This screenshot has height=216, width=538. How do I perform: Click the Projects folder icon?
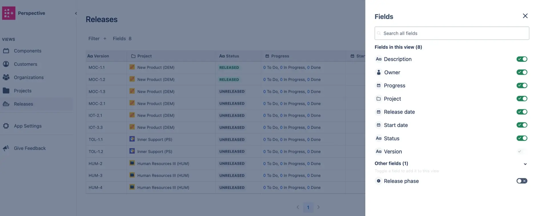click(6, 91)
